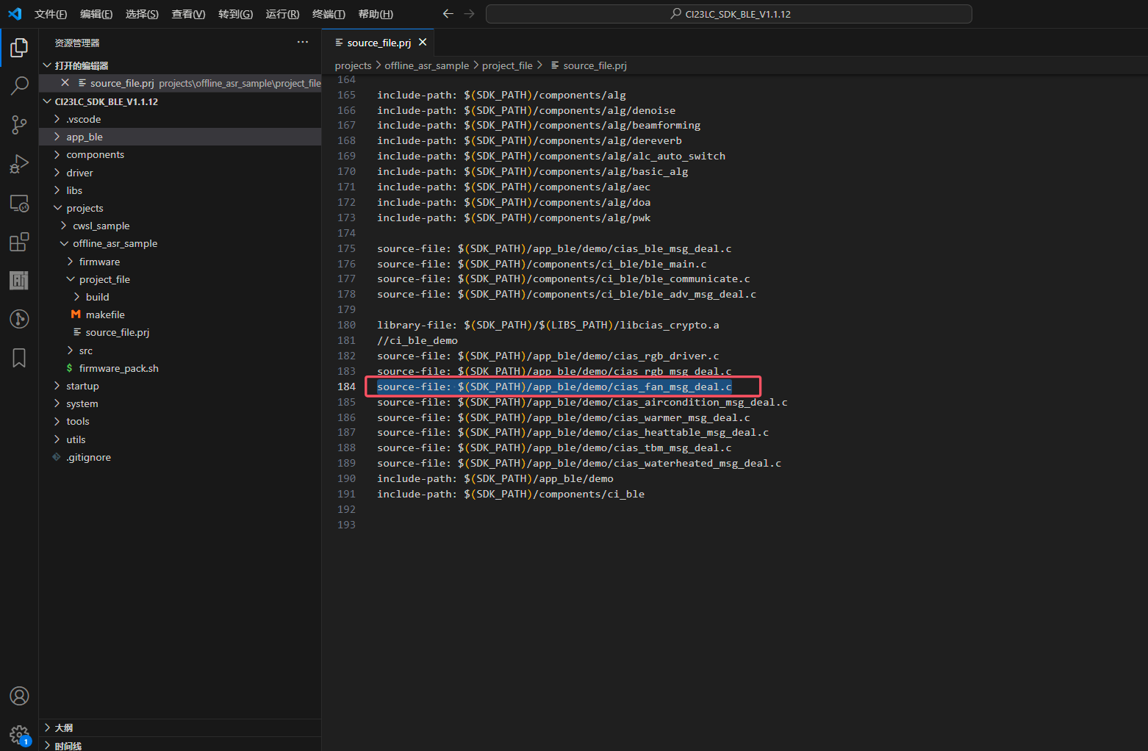Image resolution: width=1148 pixels, height=751 pixels.
Task: Collapse the project_file folder
Action: (180, 279)
